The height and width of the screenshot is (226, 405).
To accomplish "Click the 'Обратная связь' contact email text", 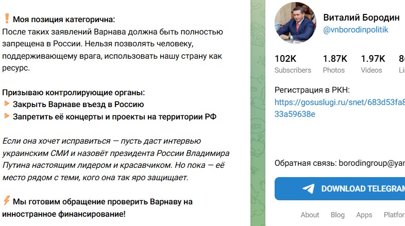I will (x=339, y=163).
